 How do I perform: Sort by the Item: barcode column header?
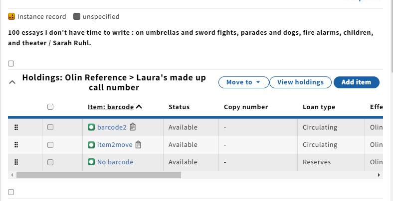tap(111, 107)
